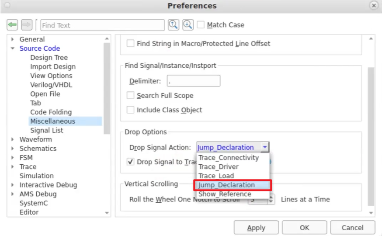Close the Preferences dialog with X
Viewport: 382px width, 236px height.
point(374,6)
